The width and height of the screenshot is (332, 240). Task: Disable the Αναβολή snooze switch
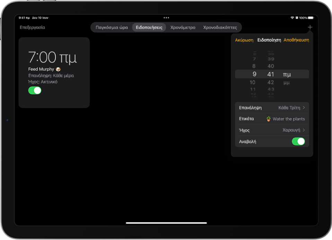pyautogui.click(x=298, y=141)
